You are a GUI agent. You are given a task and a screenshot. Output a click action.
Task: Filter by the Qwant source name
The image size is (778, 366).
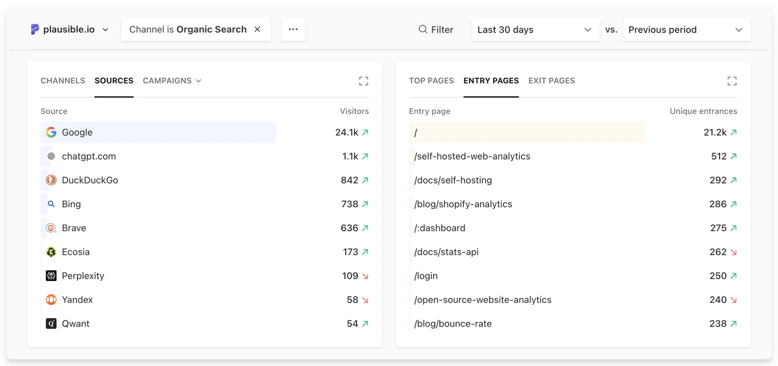coord(75,323)
